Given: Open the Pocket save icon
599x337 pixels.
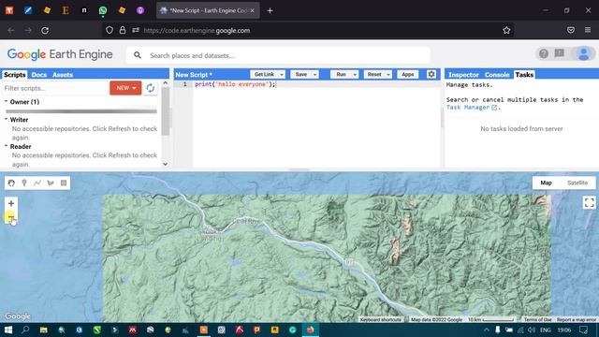Looking at the screenshot, I should pos(571,30).
